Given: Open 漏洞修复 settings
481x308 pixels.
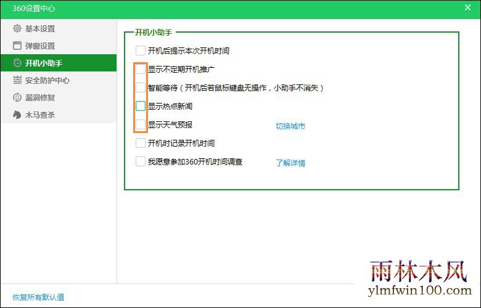Looking at the screenshot, I should (x=59, y=97).
